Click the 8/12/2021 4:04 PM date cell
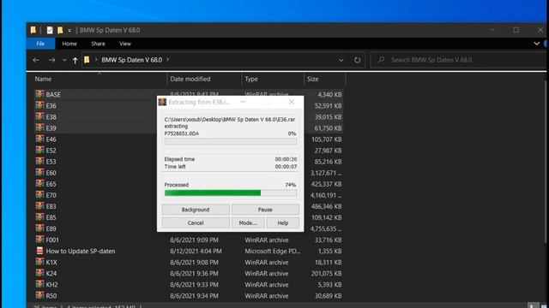The image size is (549, 308). [x=196, y=251]
